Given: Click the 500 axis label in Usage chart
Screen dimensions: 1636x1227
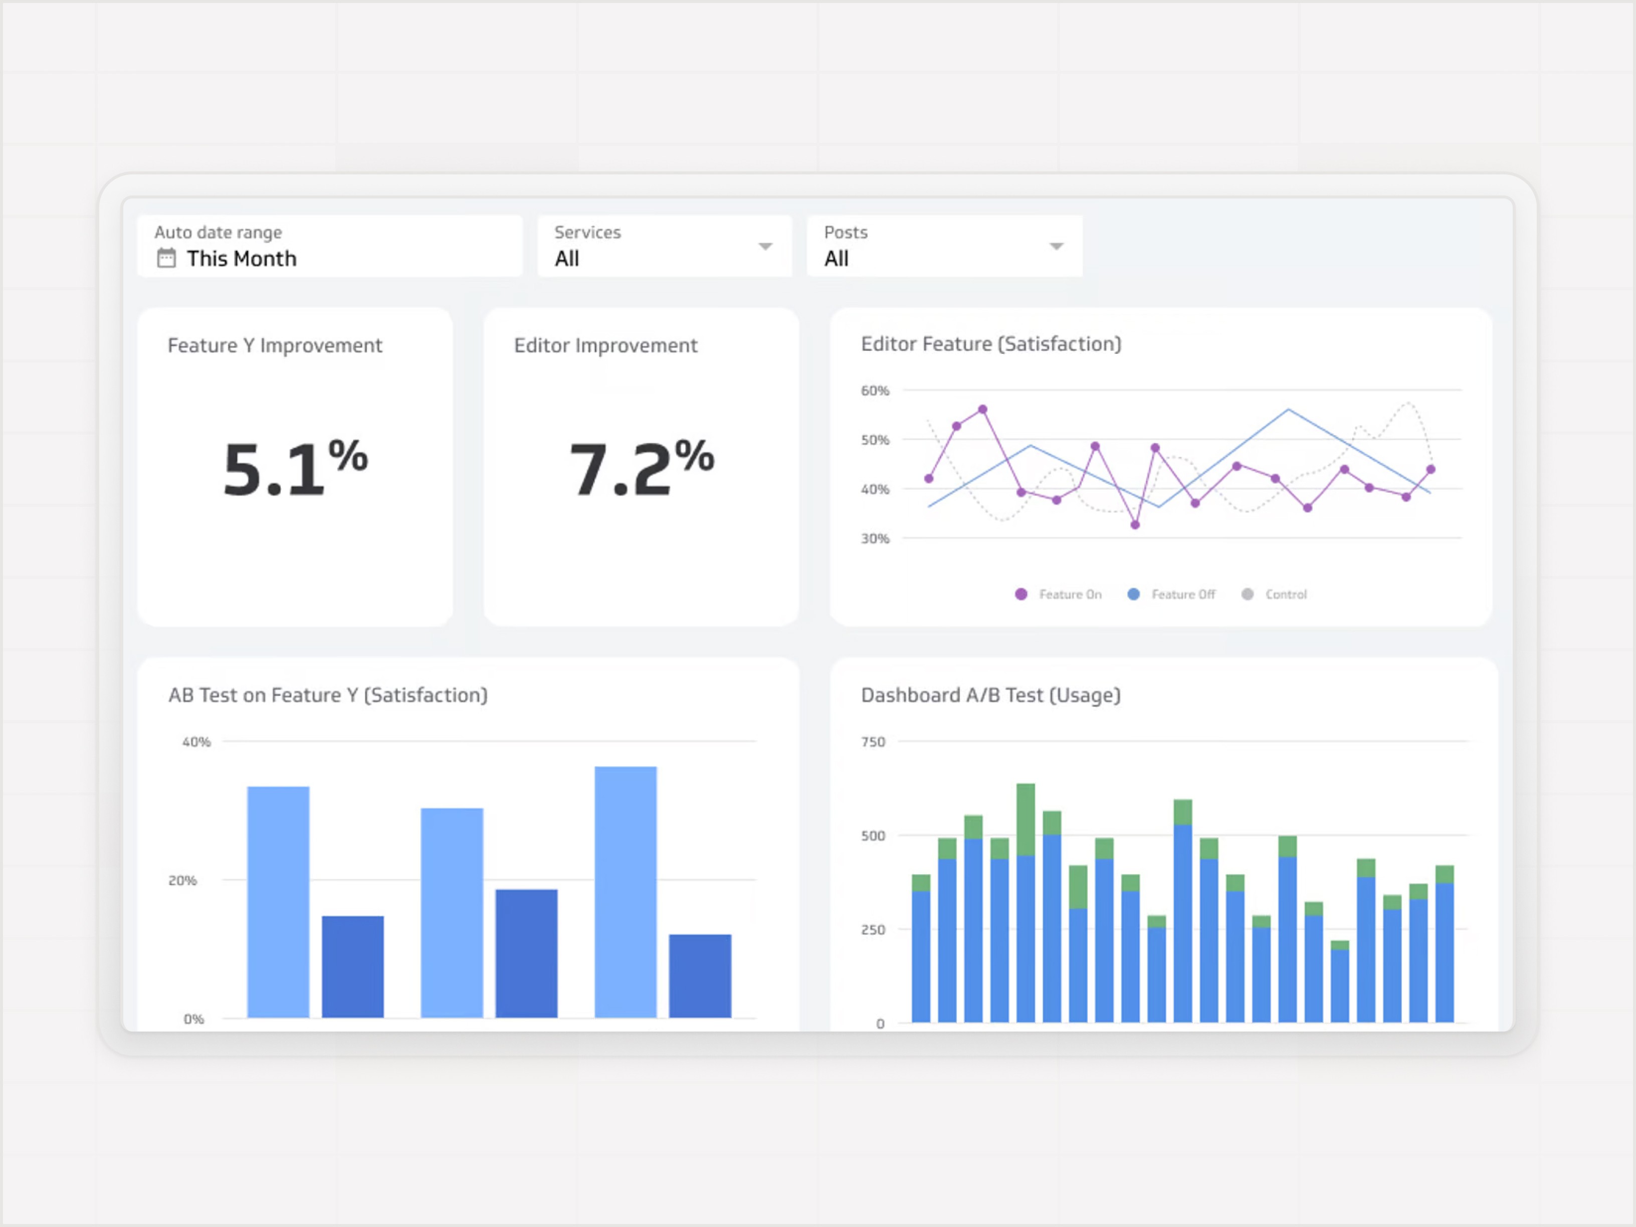Looking at the screenshot, I should click(x=873, y=836).
